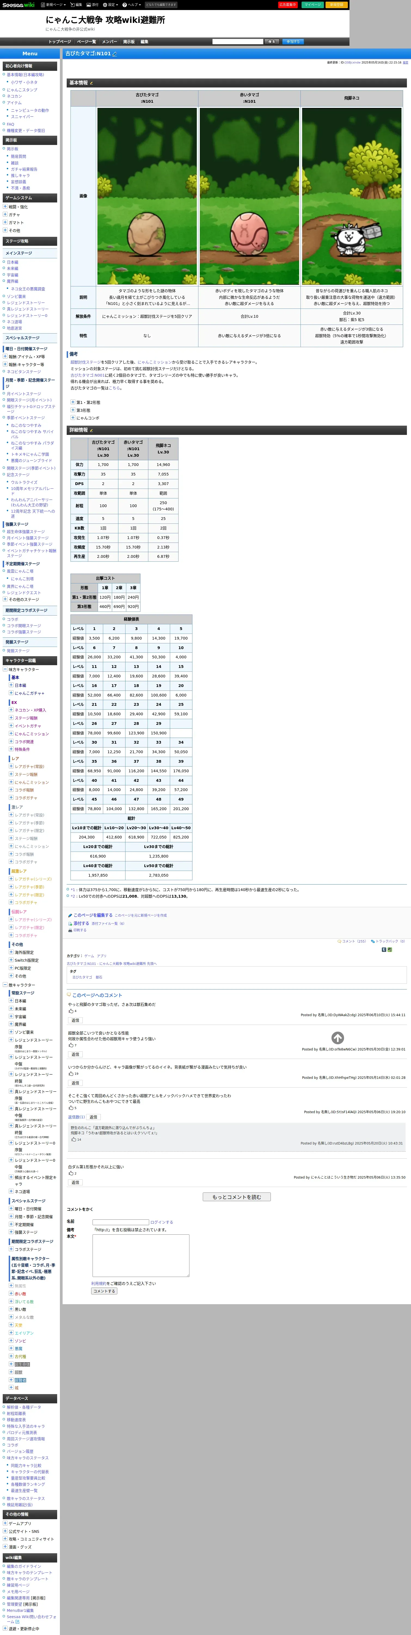Click the edit pencil next to 詳細情報 heading
The image size is (411, 1635).
pyautogui.click(x=91, y=430)
